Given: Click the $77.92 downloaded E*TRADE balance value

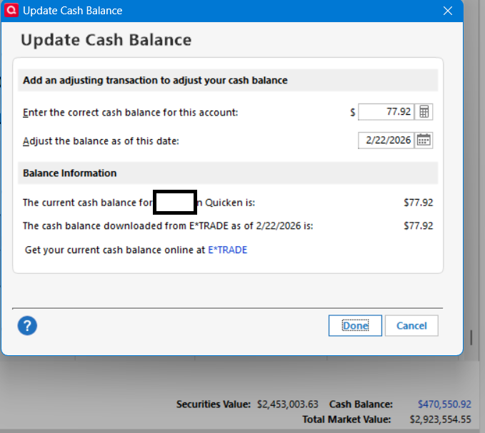Looking at the screenshot, I should click(x=418, y=225).
